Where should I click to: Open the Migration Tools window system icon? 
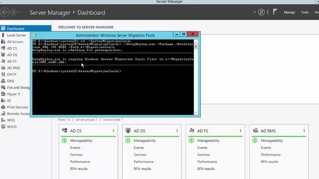[35, 35]
